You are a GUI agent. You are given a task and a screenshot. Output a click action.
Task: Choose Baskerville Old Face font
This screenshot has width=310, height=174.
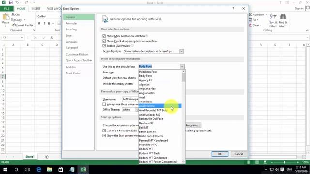[160, 119]
